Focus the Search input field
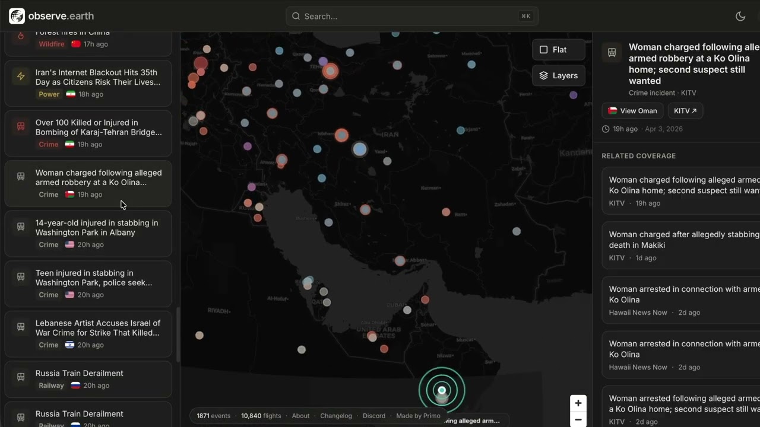 [x=412, y=16]
